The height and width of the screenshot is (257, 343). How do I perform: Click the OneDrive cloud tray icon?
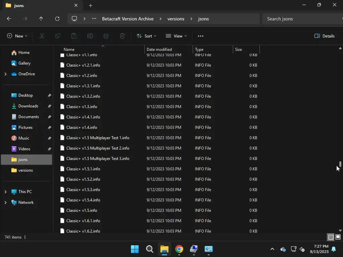coord(283,249)
